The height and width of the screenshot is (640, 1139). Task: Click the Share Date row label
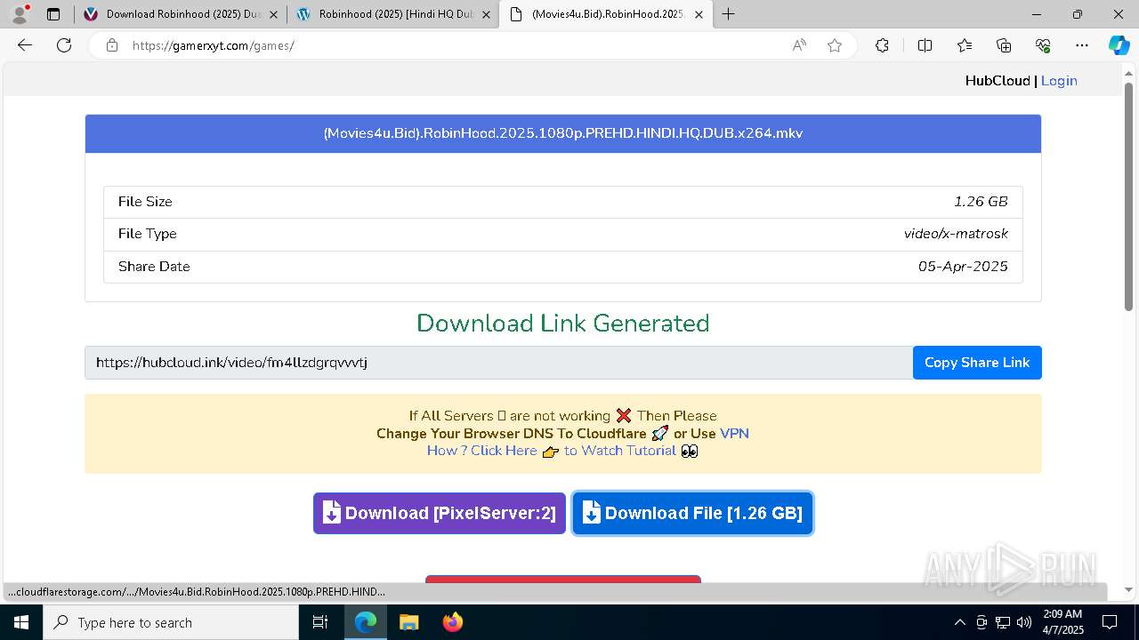tap(154, 267)
